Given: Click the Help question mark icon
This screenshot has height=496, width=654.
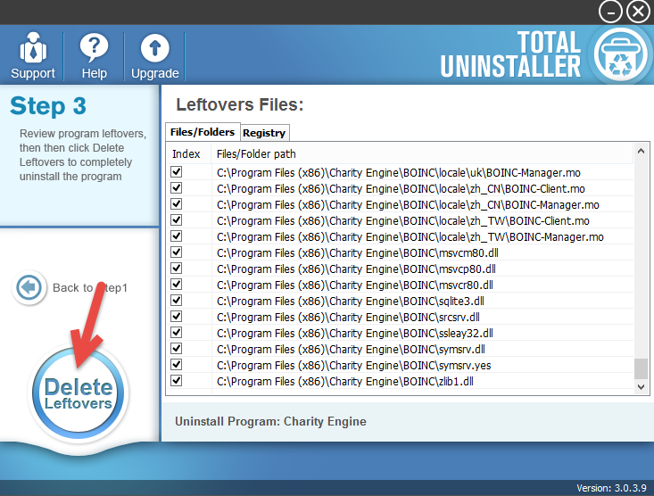Looking at the screenshot, I should pos(94,47).
